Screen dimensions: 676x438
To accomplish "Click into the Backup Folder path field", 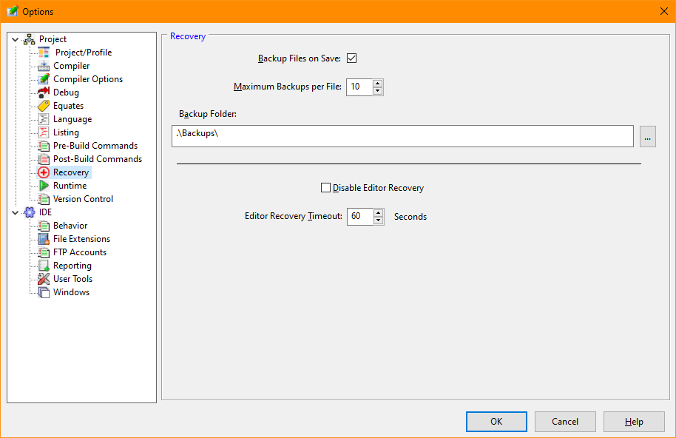I will pos(402,136).
